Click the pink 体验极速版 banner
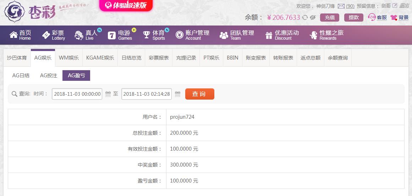Image resolution: width=412 pixels, height=196 pixels. pos(126,5)
